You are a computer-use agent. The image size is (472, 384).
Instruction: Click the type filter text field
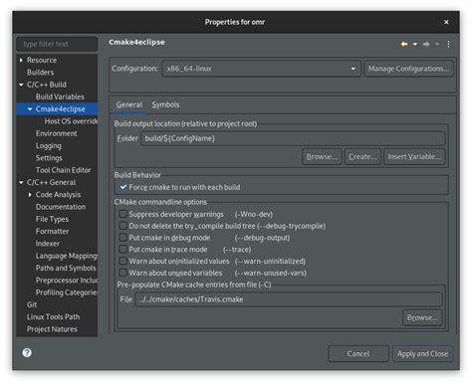click(57, 44)
